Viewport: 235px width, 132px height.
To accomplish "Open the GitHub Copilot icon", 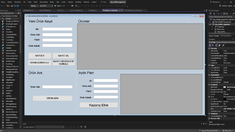I will tap(220, 6).
